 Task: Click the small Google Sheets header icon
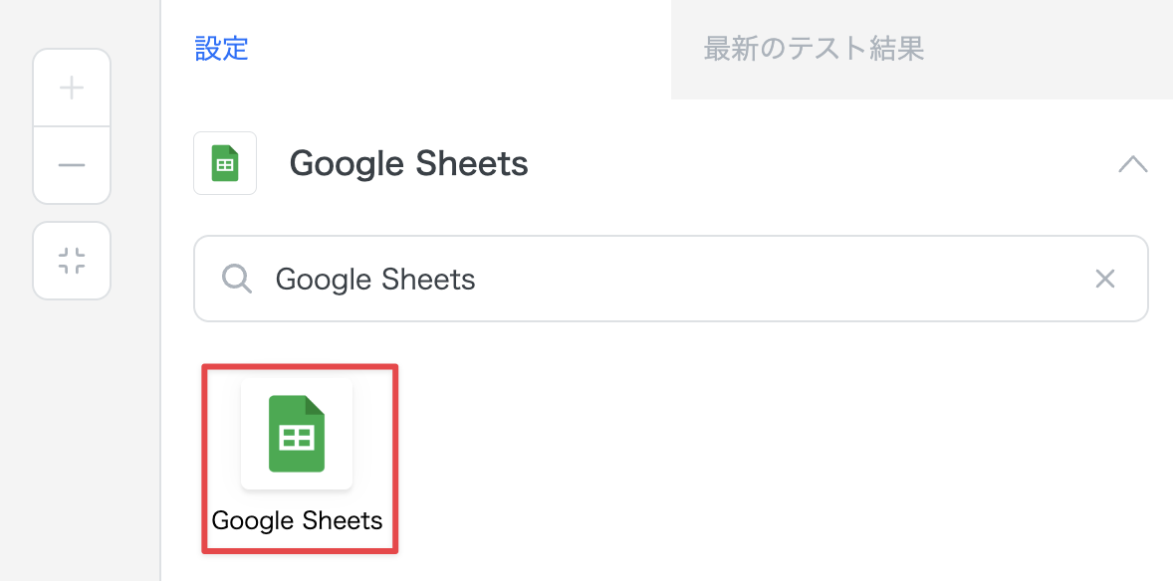click(x=225, y=163)
